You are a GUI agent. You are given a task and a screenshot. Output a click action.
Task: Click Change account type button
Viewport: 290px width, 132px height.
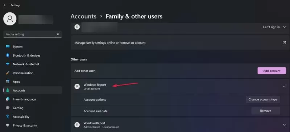263,99
